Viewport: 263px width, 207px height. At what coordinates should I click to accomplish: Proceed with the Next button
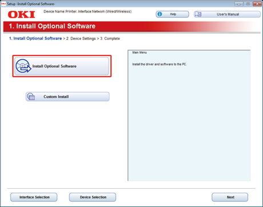(x=230, y=197)
